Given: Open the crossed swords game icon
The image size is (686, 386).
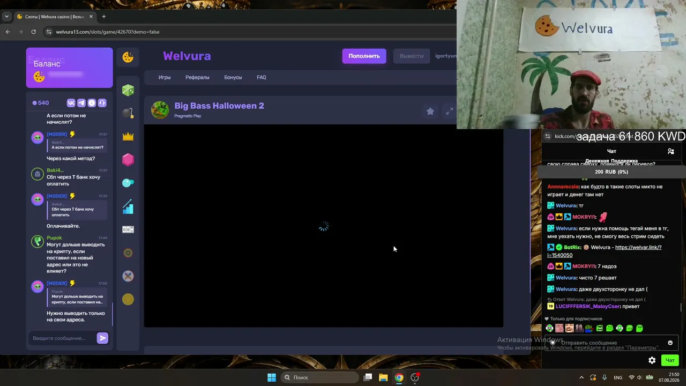Looking at the screenshot, I should (128, 276).
